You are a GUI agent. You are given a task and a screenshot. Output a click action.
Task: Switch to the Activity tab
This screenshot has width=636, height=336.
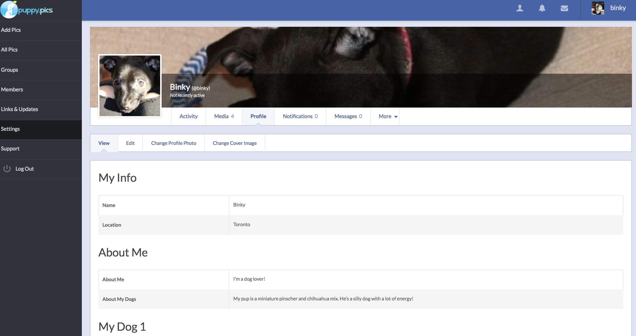(188, 116)
